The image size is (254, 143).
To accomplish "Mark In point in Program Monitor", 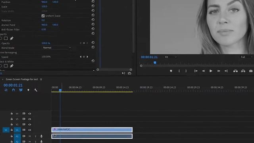I will 179,71.
